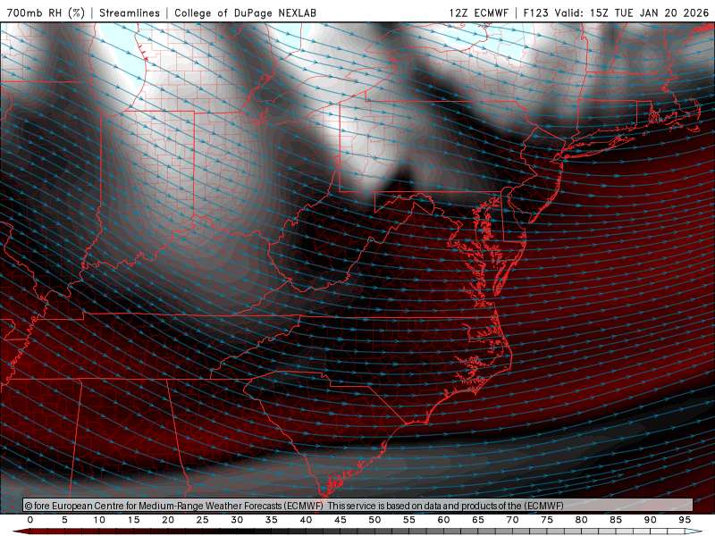Click the '30' value on the color scale

pyautogui.click(x=237, y=520)
